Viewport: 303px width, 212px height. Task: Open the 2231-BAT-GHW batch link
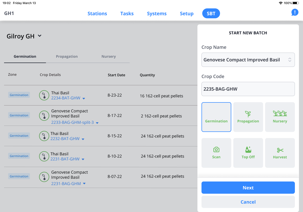65,159
